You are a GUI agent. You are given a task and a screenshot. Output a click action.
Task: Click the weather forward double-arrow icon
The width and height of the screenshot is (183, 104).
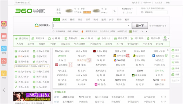114,11
